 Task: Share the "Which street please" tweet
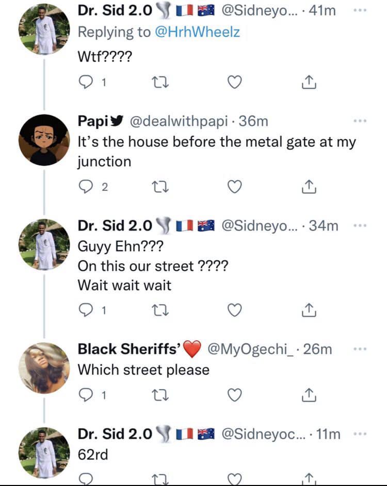coord(308,395)
